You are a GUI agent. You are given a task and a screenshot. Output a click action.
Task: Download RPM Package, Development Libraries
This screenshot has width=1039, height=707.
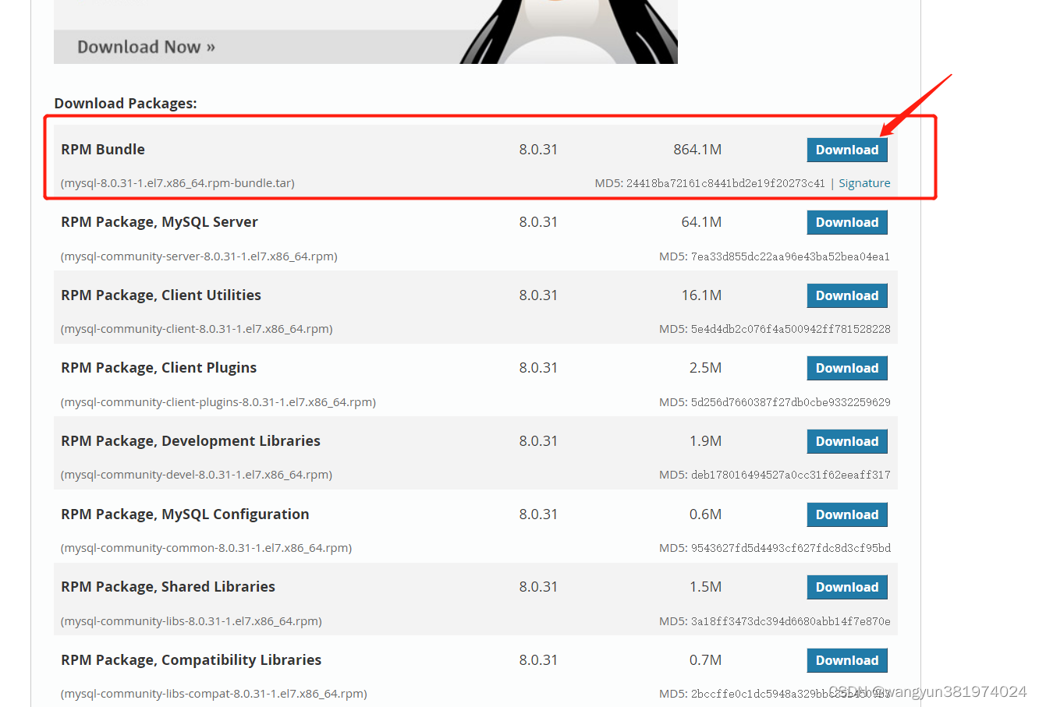coord(847,441)
